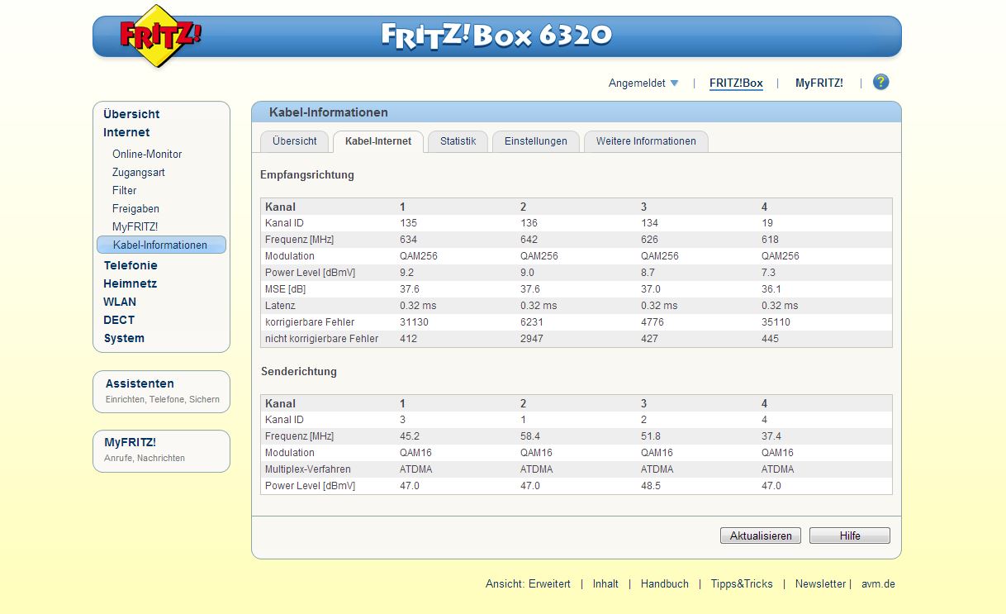Click nicht korrigierbare Fehler value 2947

click(x=532, y=339)
